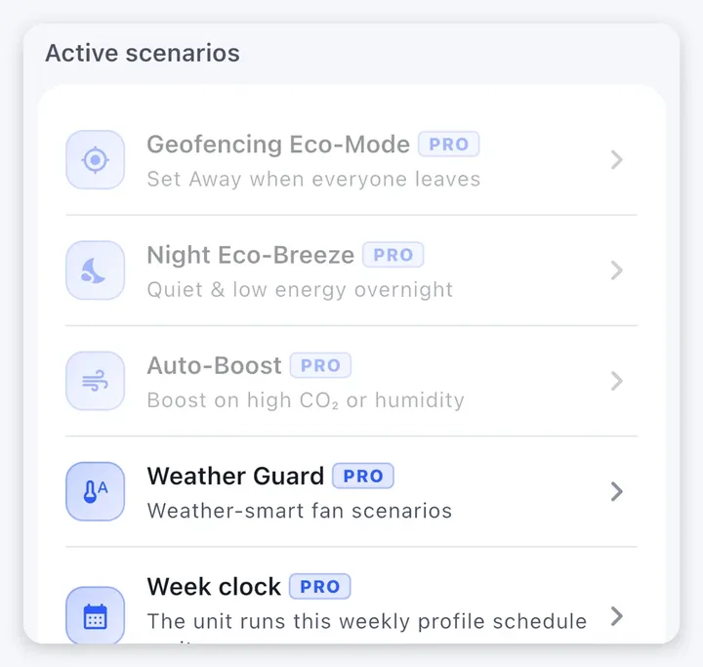703x667 pixels.
Task: Click 'Quiet & low energy overnight' description
Action: 300,290
